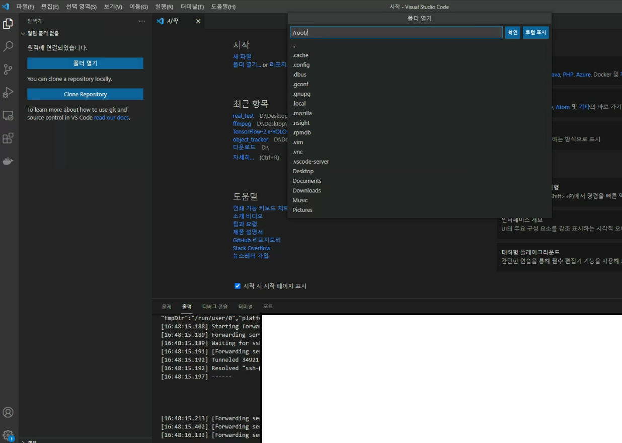Open the 대화형 플레이그라운드 card
622x443 pixels.
559,256
